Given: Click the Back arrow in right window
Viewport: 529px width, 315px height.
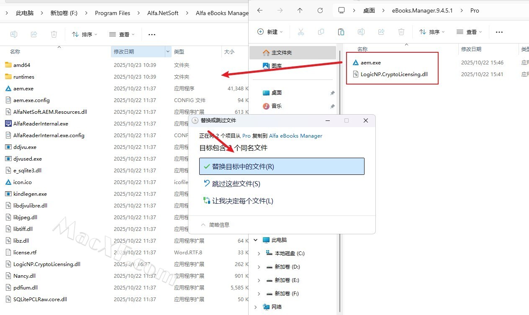Looking at the screenshot, I should point(260,10).
